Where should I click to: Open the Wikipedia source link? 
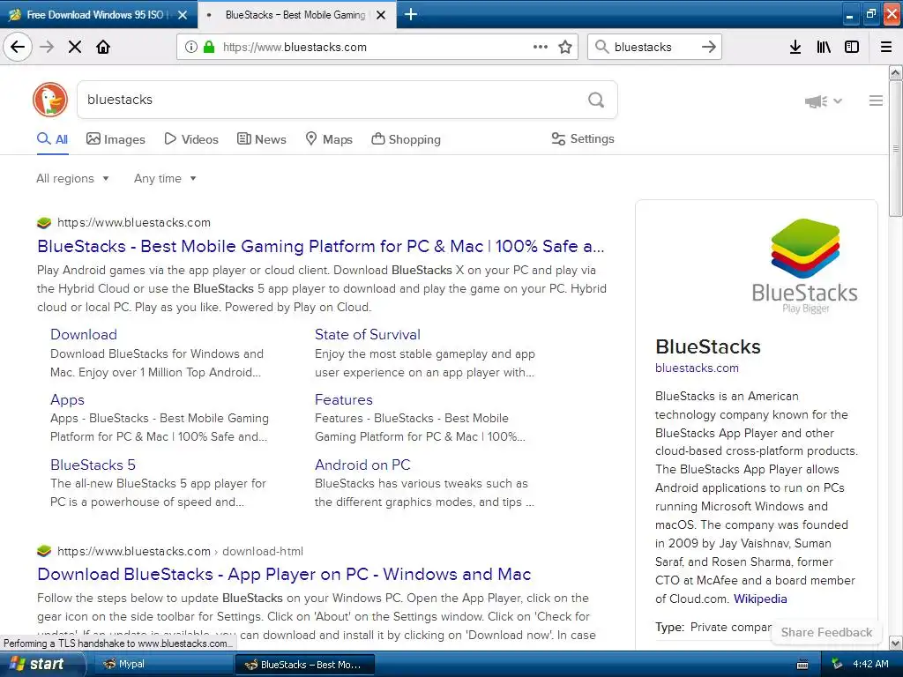click(760, 599)
